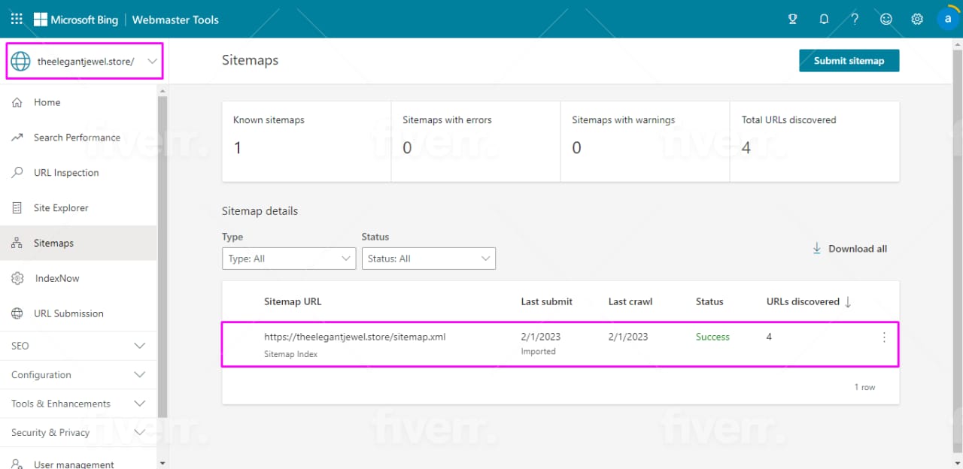Open the settings gear icon
This screenshot has width=963, height=469.
pyautogui.click(x=917, y=20)
